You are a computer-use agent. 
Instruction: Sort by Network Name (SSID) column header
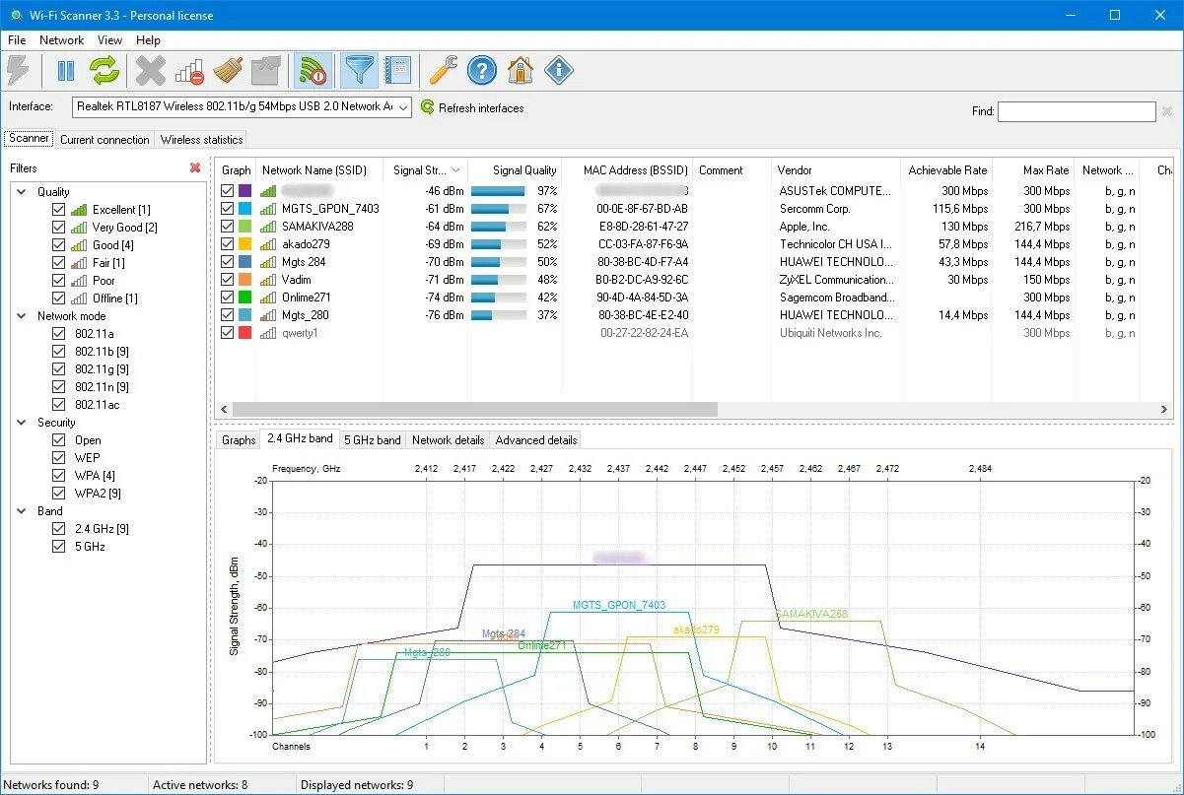tap(318, 170)
